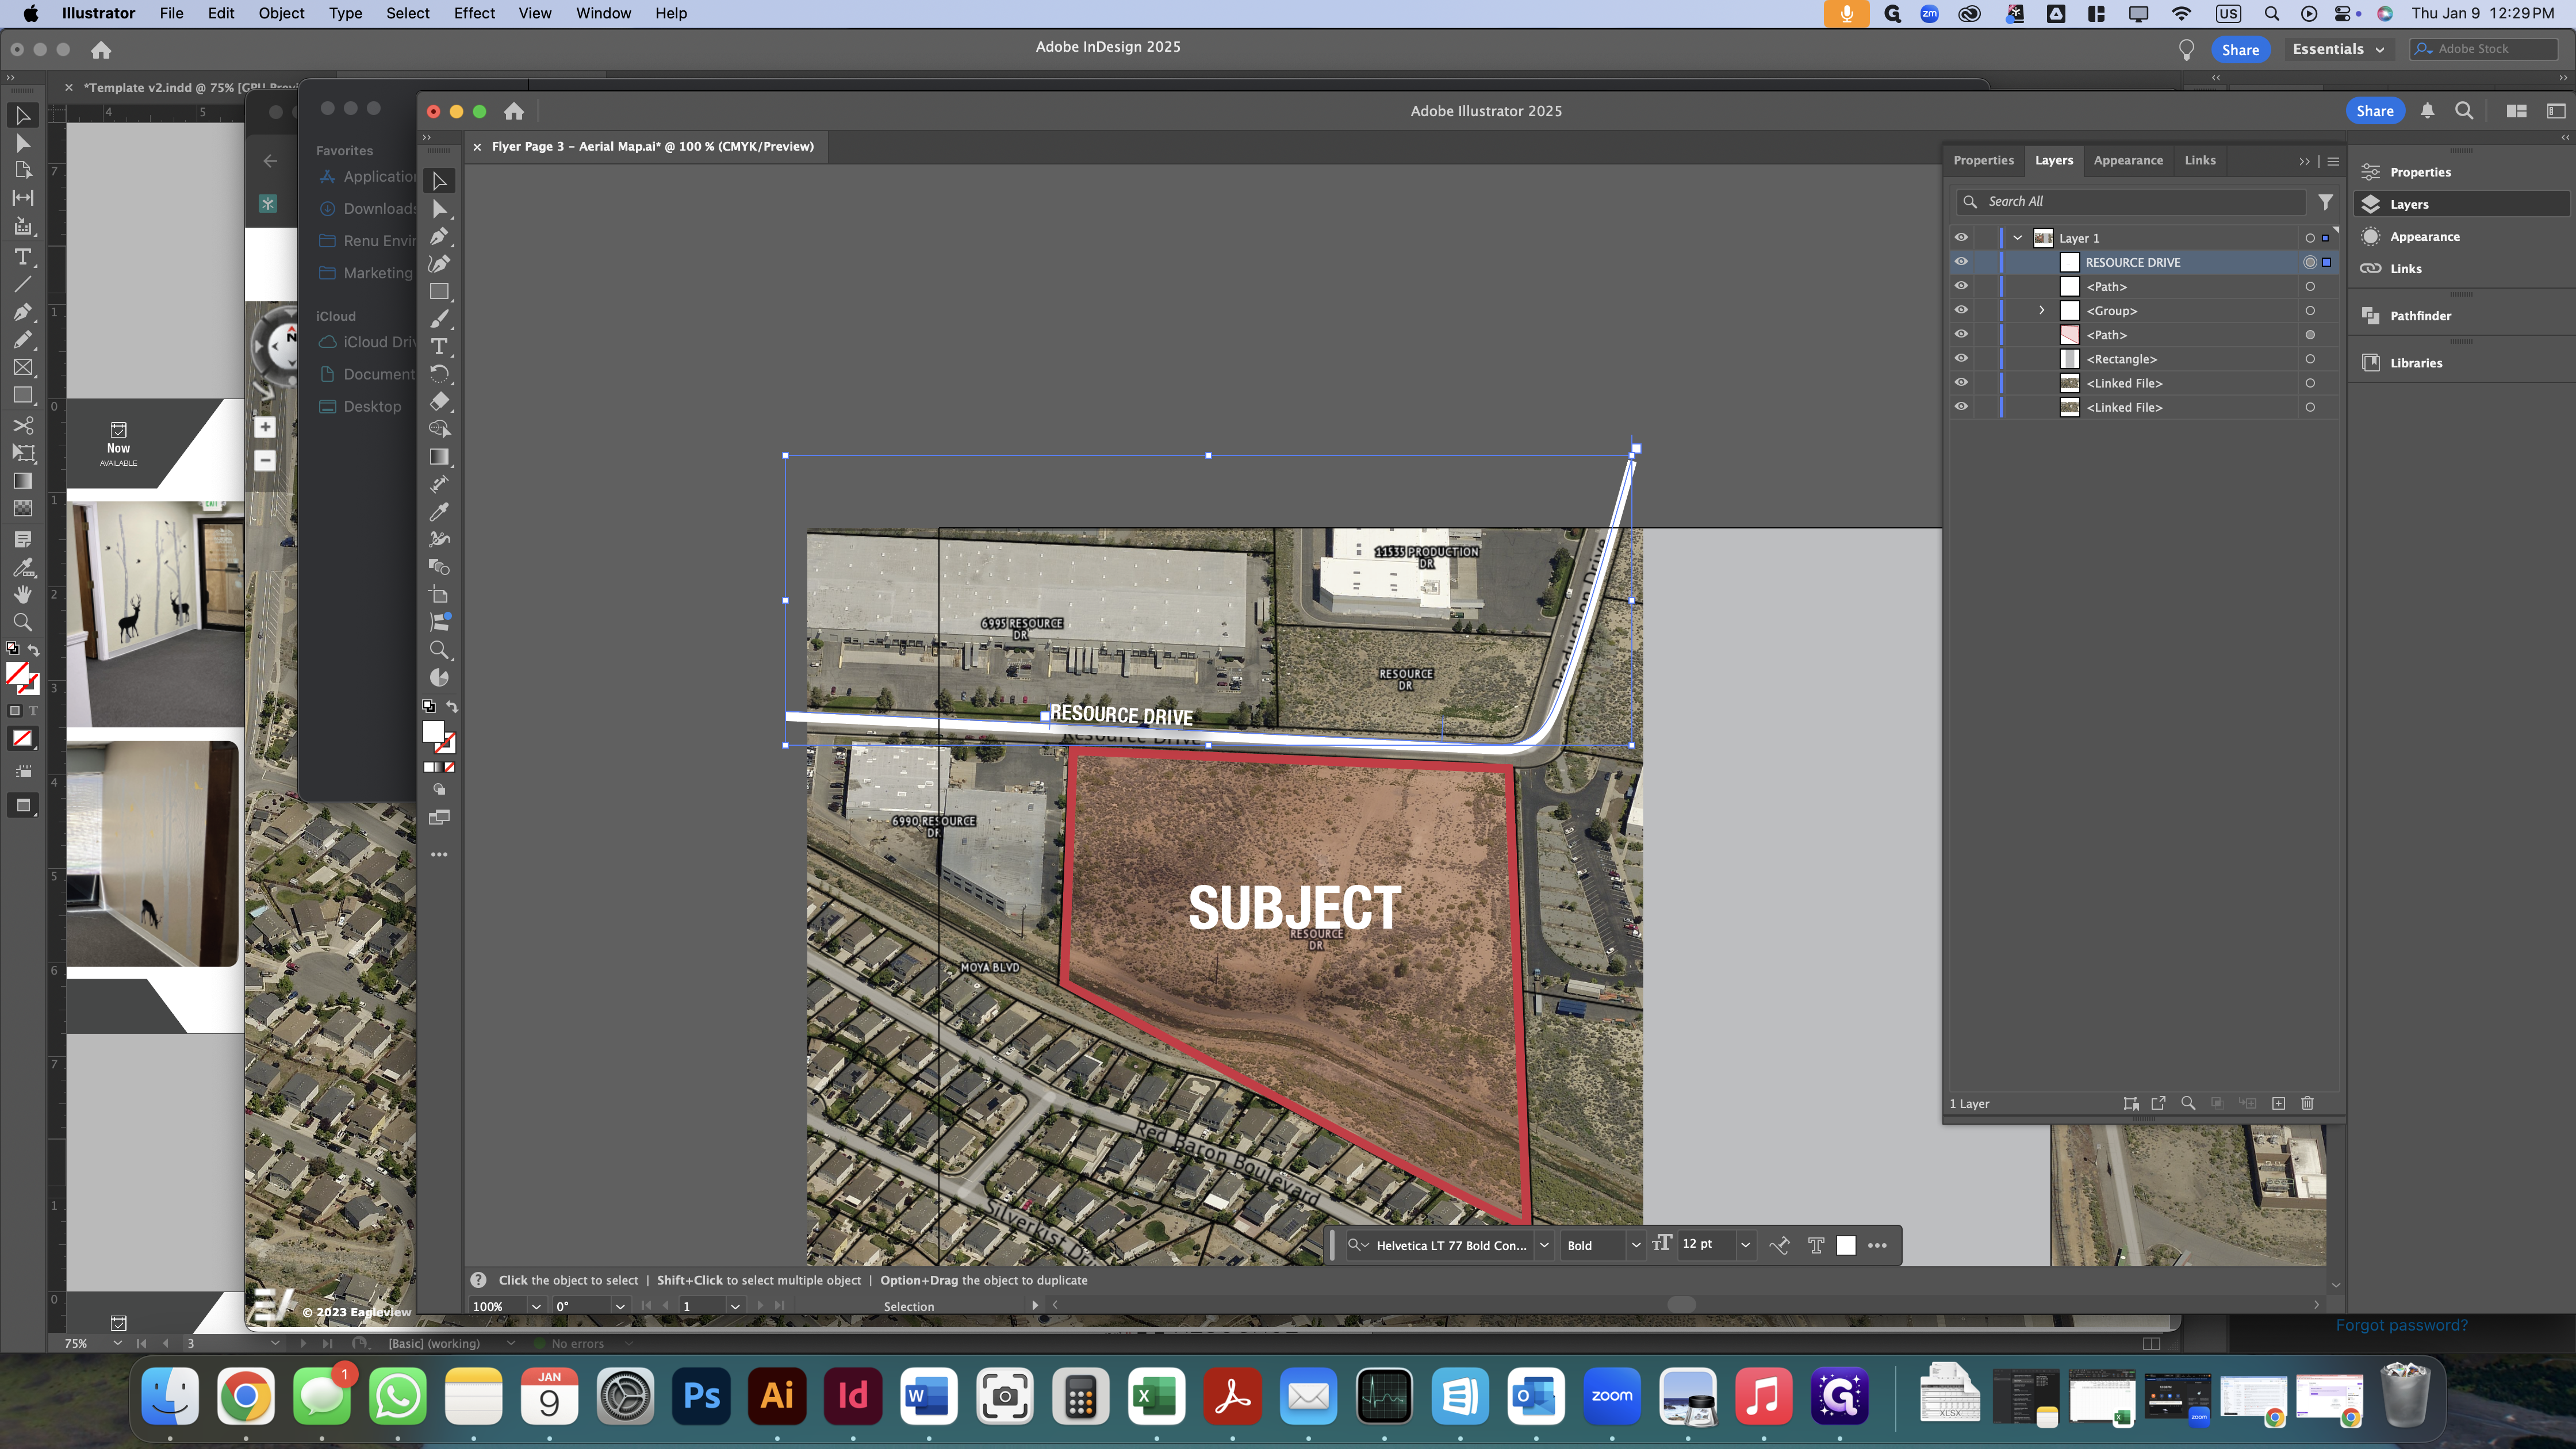The height and width of the screenshot is (1449, 2576).
Task: Click the InDesign Share button
Action: (x=2240, y=49)
